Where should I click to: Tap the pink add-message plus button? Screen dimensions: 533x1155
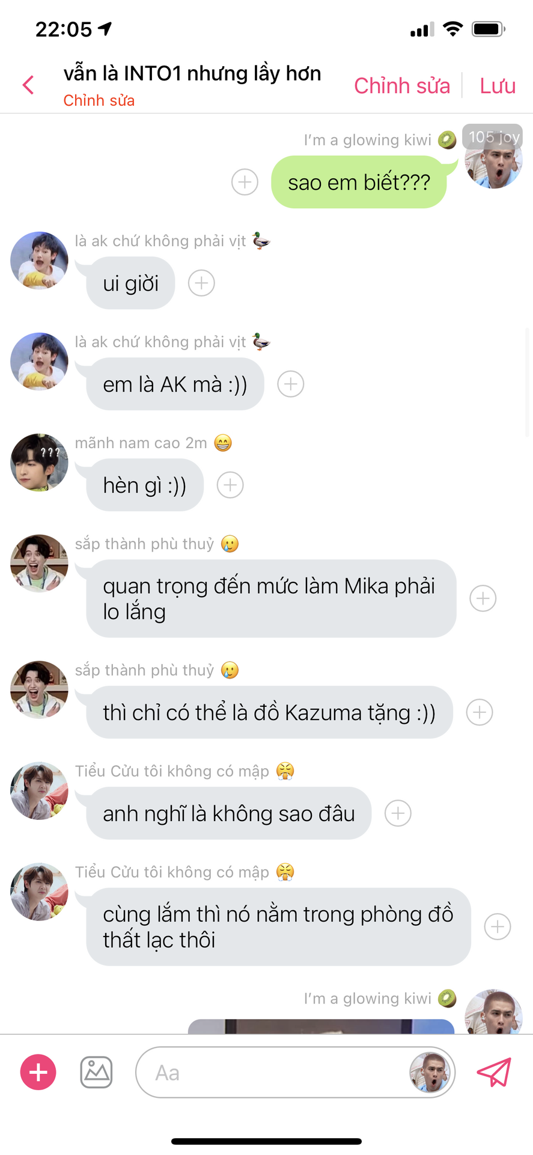coord(38,1072)
